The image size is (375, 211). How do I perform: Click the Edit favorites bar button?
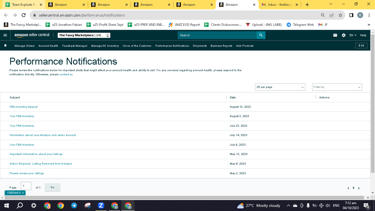tap(361, 46)
